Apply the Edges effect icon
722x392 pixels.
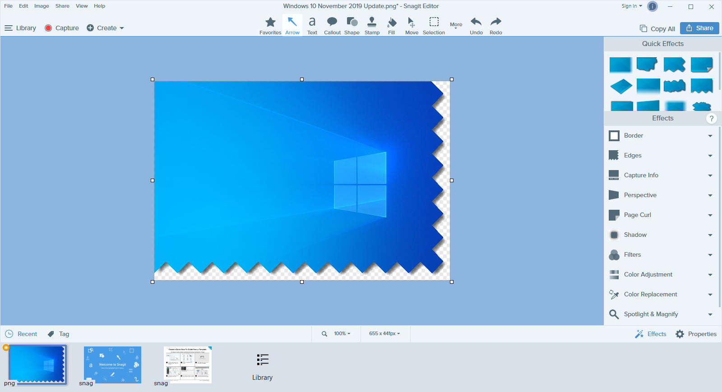coord(614,156)
